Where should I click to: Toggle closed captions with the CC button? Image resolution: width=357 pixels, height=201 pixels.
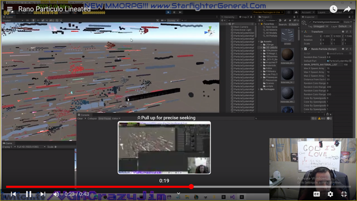(x=316, y=194)
